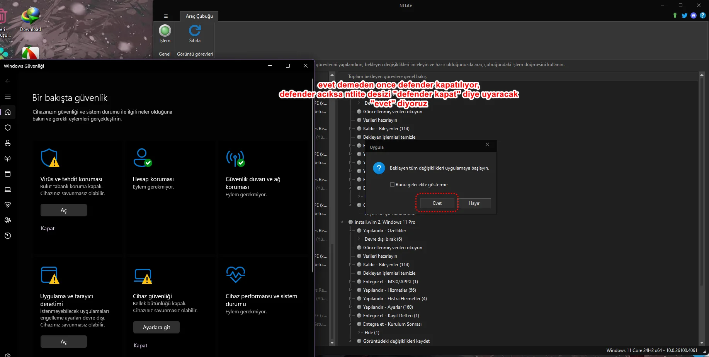Open device security laptop icon in sidebar

[8, 189]
